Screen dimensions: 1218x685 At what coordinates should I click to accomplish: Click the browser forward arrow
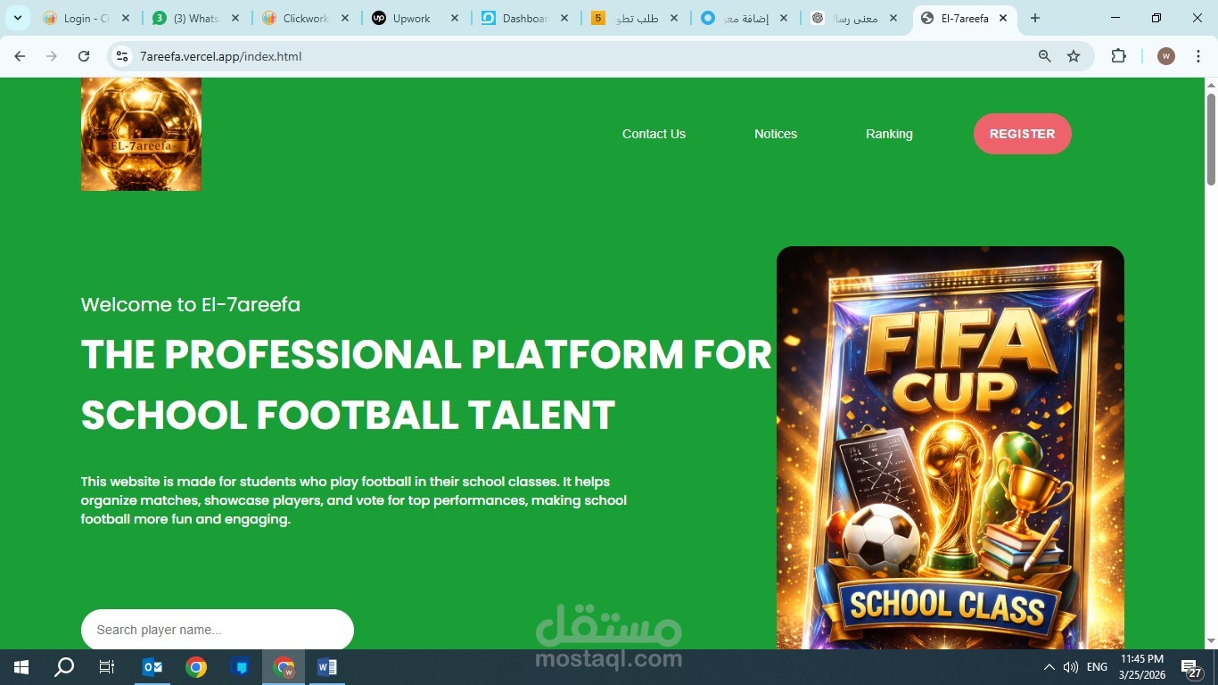(52, 56)
